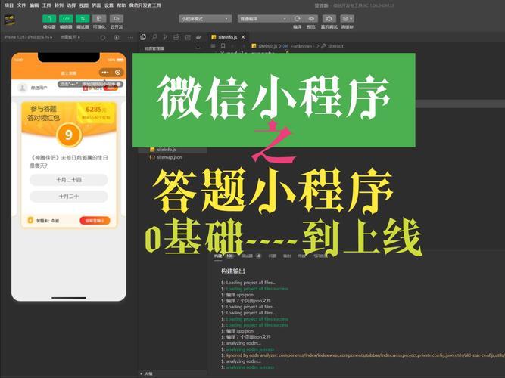Click the mini program capsule close icon

(x=118, y=72)
